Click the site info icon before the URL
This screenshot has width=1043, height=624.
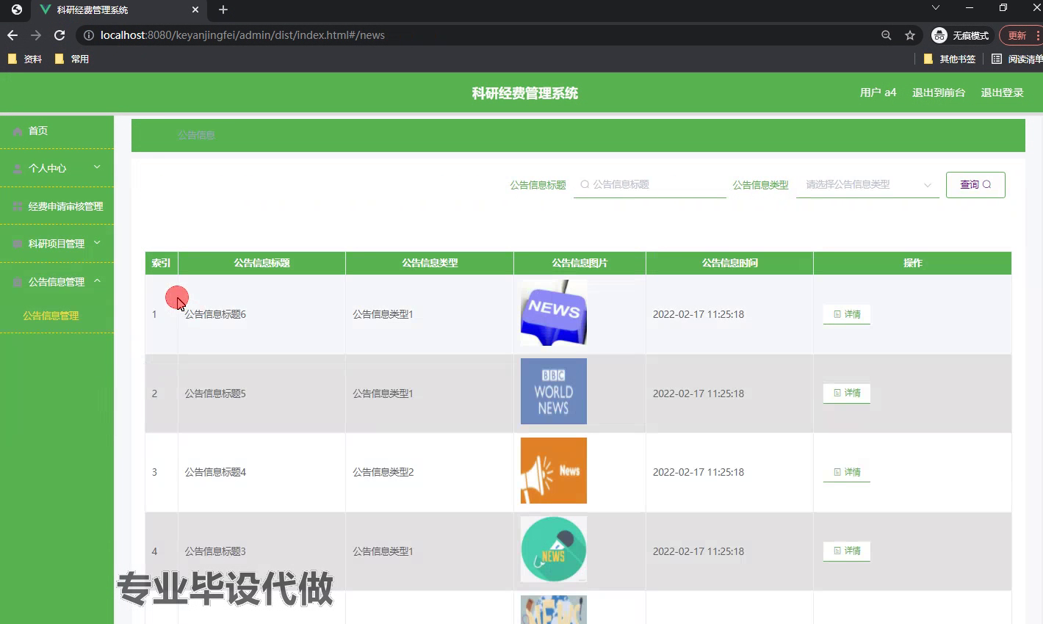coord(89,35)
